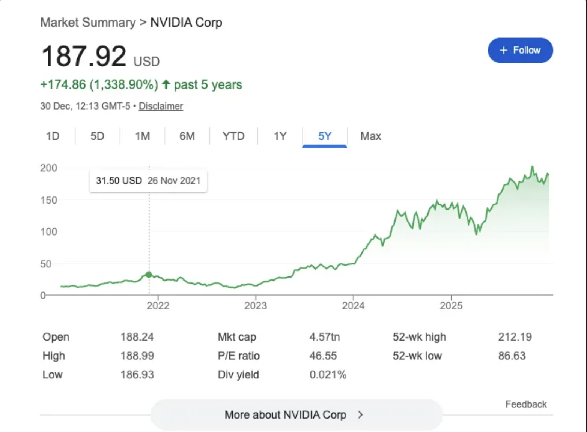Click the chevron on More about NVIDIA Corp
Image resolution: width=587 pixels, height=432 pixels.
click(x=360, y=415)
